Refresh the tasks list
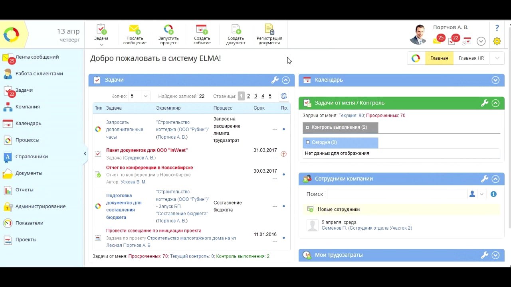The height and width of the screenshot is (287, 511). [283, 96]
